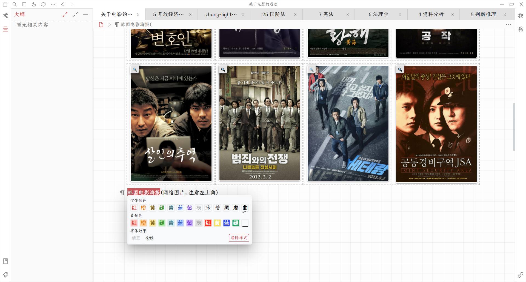This screenshot has height=282, width=526.
Task: Go back with the left arrow
Action: coord(63,4)
